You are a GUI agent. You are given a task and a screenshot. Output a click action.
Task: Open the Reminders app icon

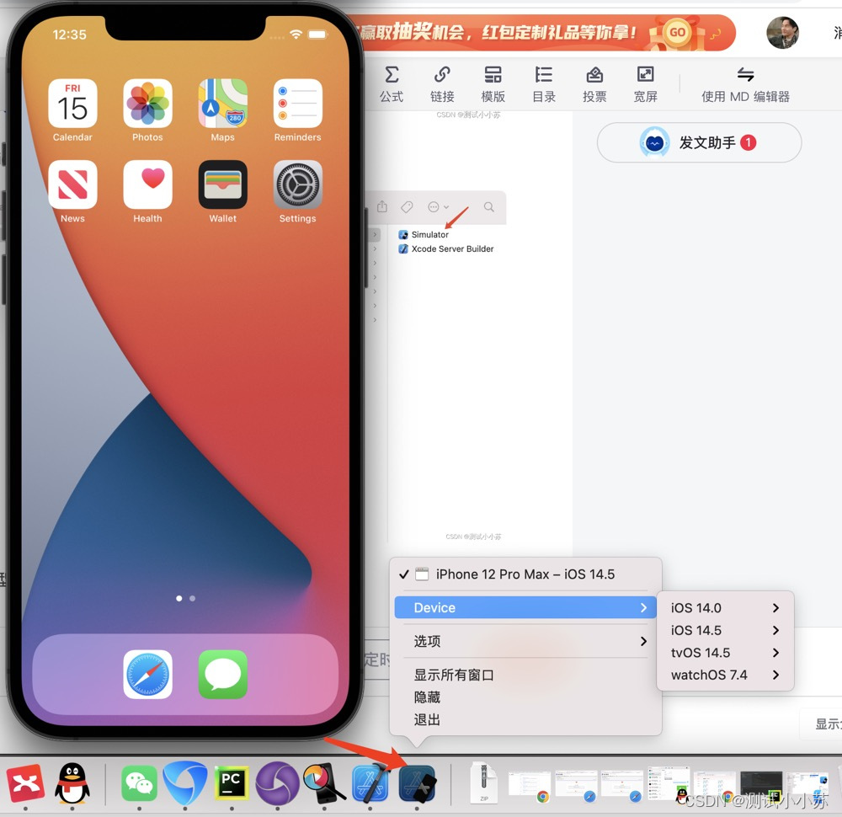pos(297,103)
